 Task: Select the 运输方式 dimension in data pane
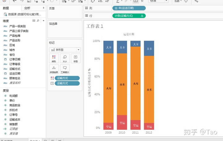coord(15,69)
